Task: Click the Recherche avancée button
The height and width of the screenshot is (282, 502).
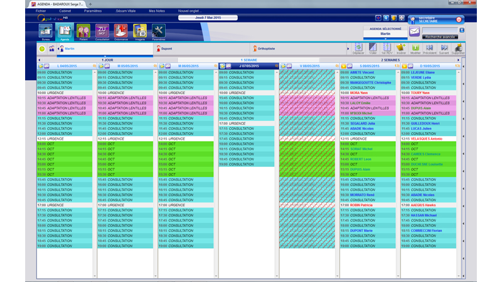Action: pos(440,37)
